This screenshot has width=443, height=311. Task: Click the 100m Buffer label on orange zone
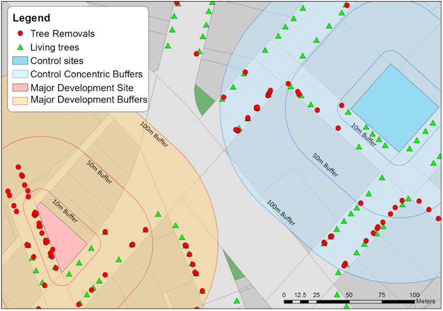pos(154,134)
